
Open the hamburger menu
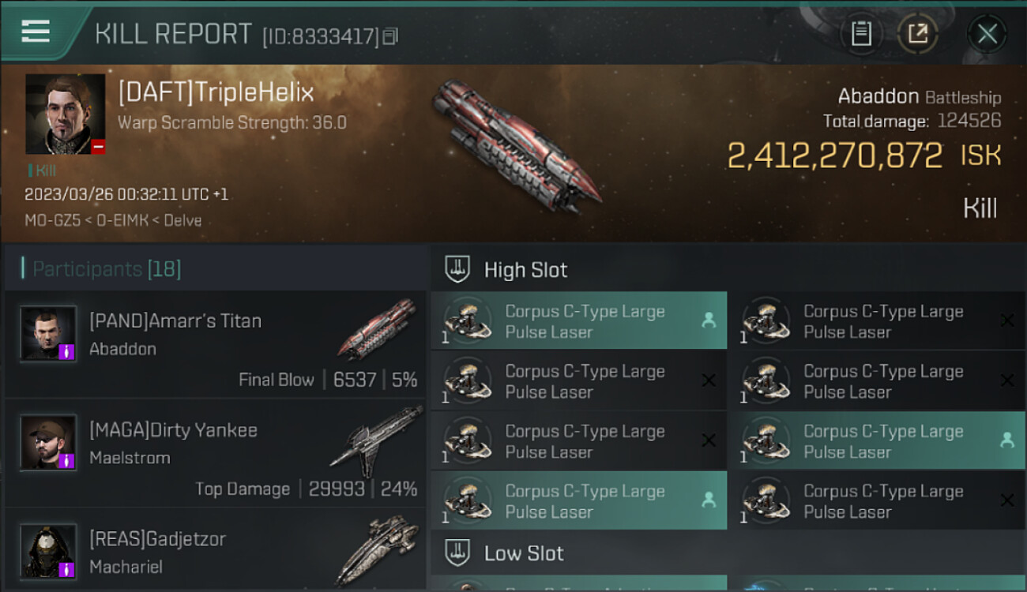coord(36,32)
